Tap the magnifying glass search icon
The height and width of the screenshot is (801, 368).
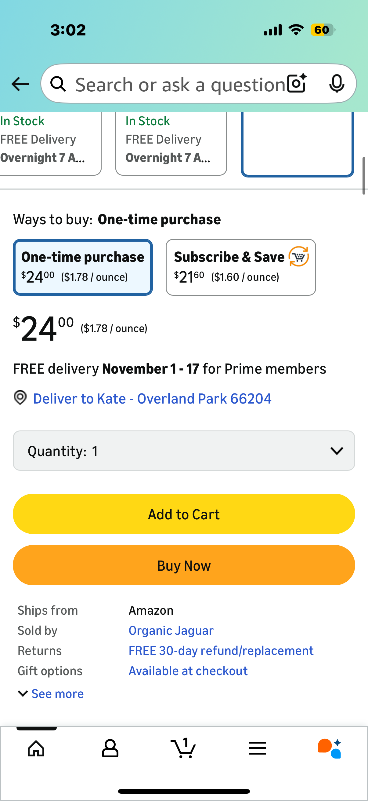pos(58,84)
